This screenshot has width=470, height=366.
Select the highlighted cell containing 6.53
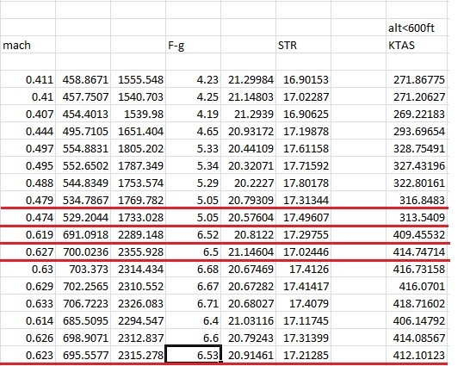tap(194, 354)
